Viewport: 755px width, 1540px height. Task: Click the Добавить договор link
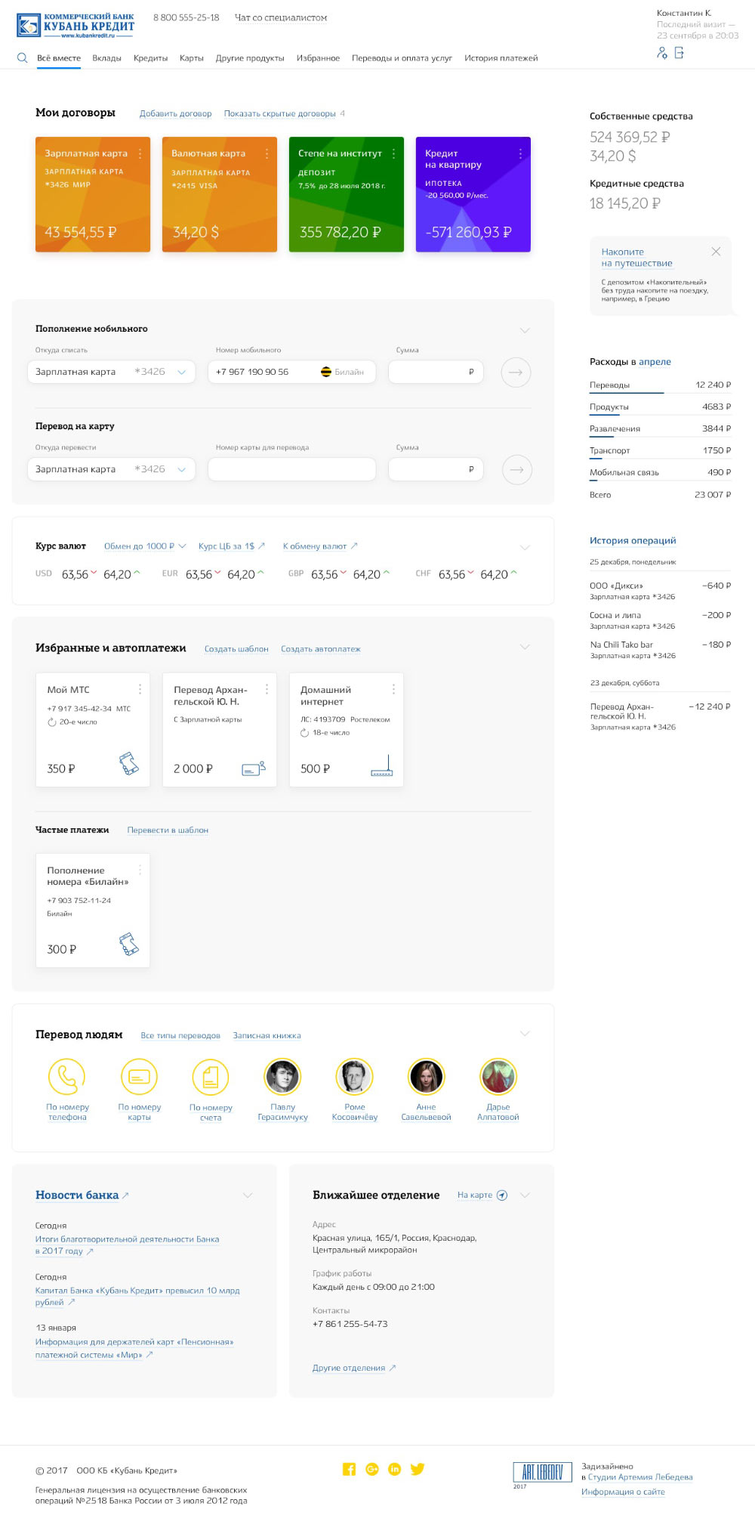point(175,114)
